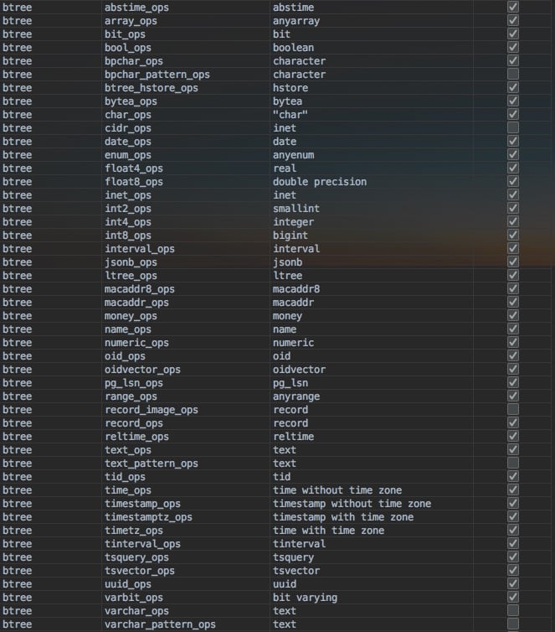Toggle the money_ops checkbox off
555x632 pixels.
pos(513,315)
